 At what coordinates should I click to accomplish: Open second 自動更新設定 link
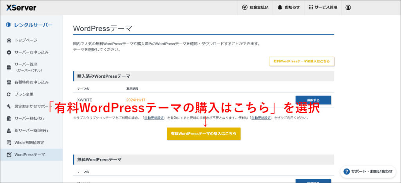point(261,118)
